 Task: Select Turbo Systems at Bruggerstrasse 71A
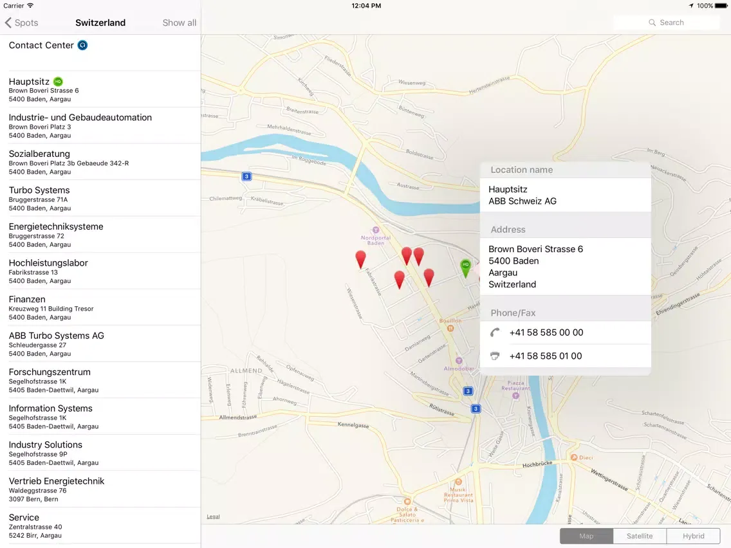100,199
